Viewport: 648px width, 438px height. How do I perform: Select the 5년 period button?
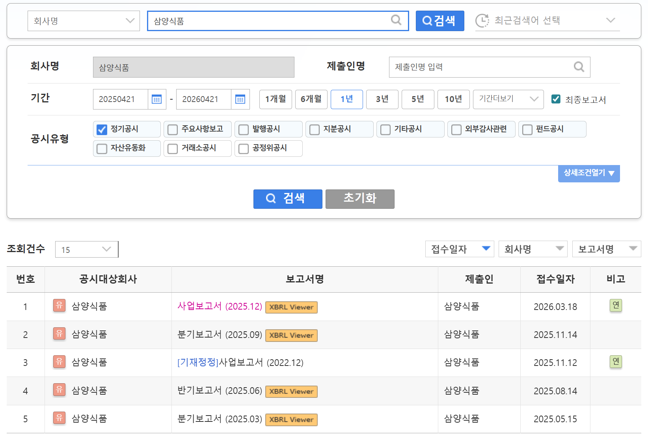click(x=418, y=99)
